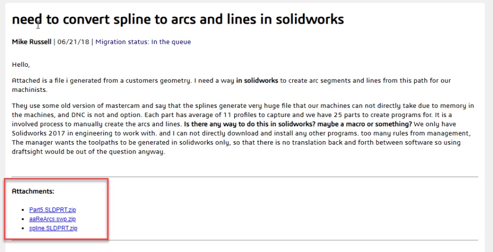This screenshot has height=252, width=493.
Task: Click the word "draftsight" in the post body
Action: pyautogui.click(x=29, y=151)
